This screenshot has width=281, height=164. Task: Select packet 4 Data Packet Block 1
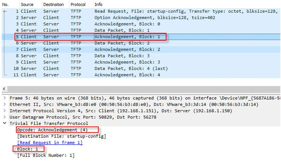141,30
